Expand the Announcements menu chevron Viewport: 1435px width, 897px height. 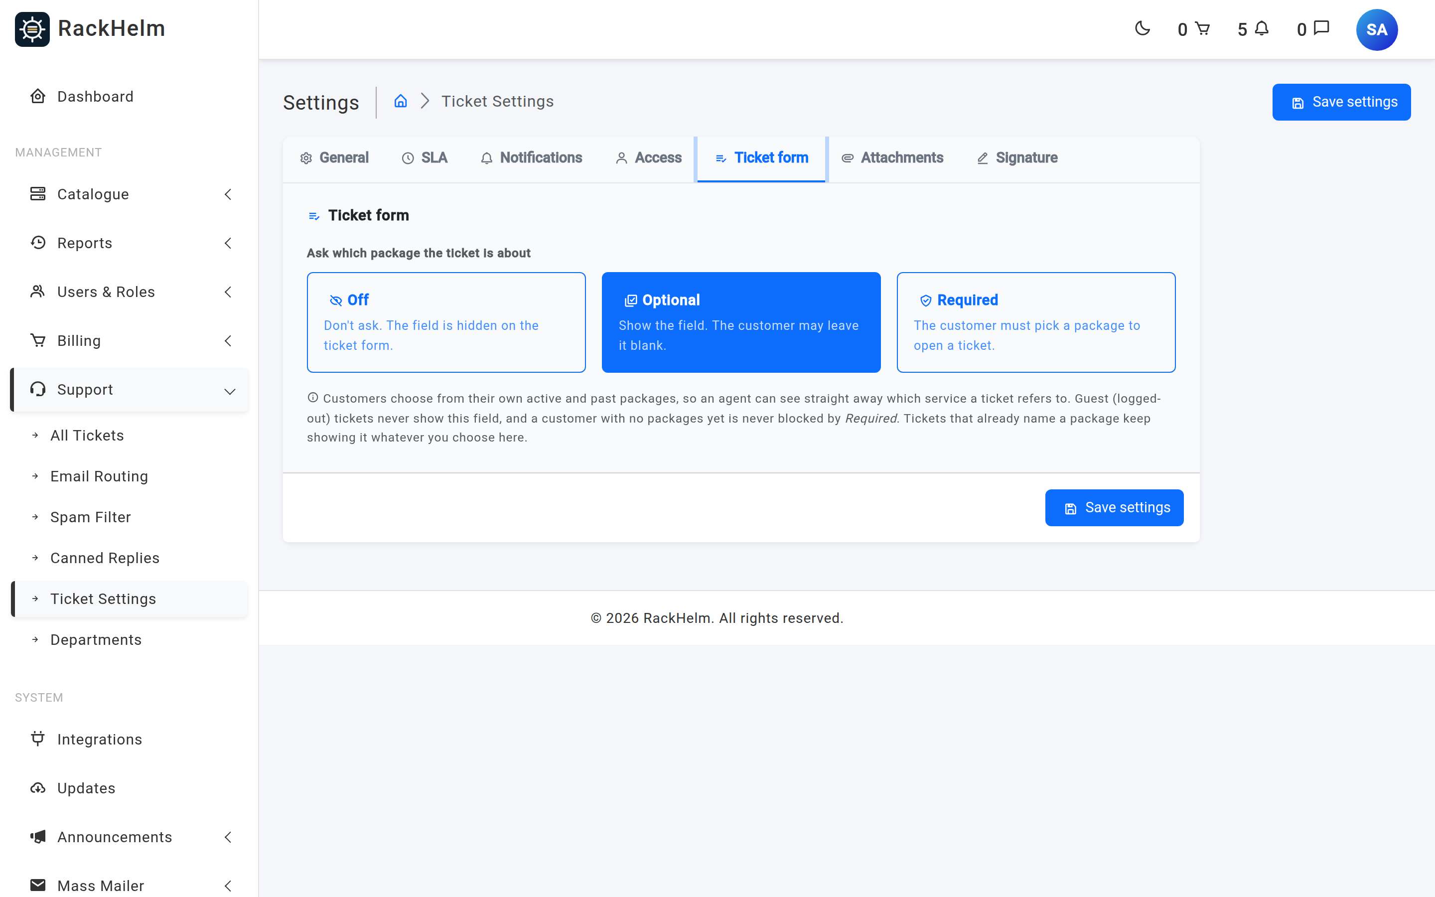(x=228, y=837)
